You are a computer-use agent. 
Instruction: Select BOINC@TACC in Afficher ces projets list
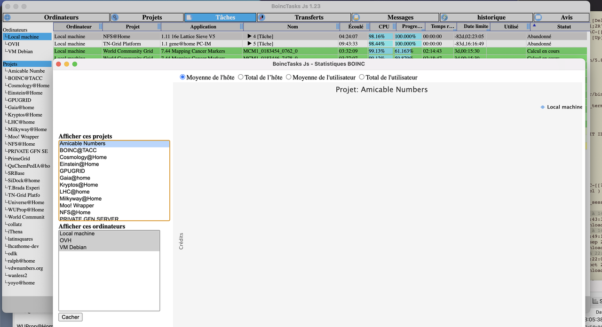point(114,150)
